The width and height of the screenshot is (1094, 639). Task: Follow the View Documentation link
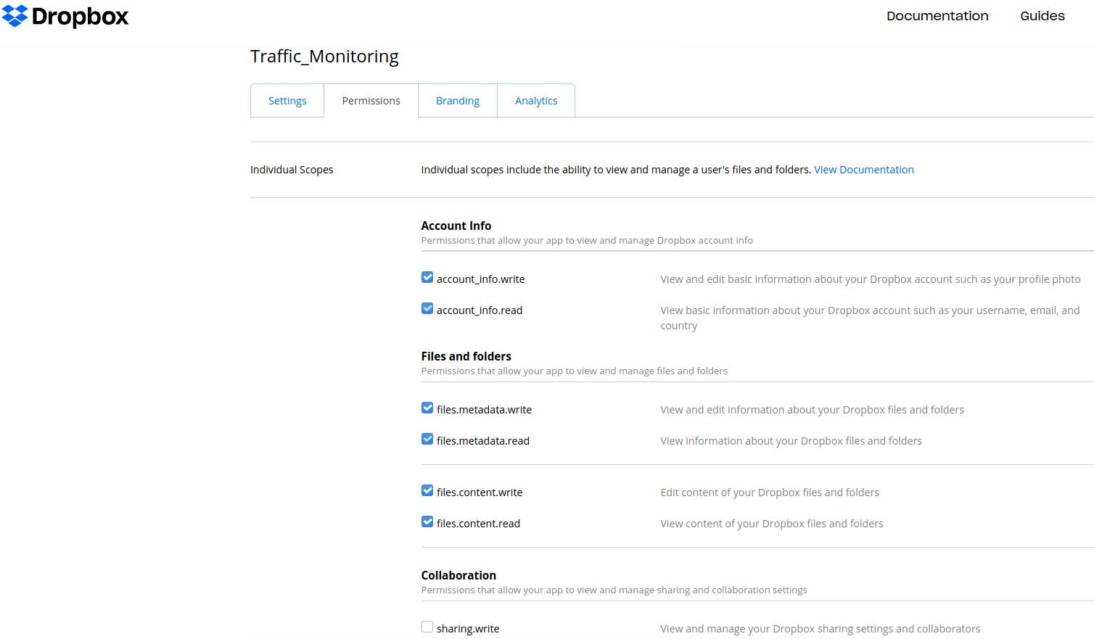[x=864, y=170]
